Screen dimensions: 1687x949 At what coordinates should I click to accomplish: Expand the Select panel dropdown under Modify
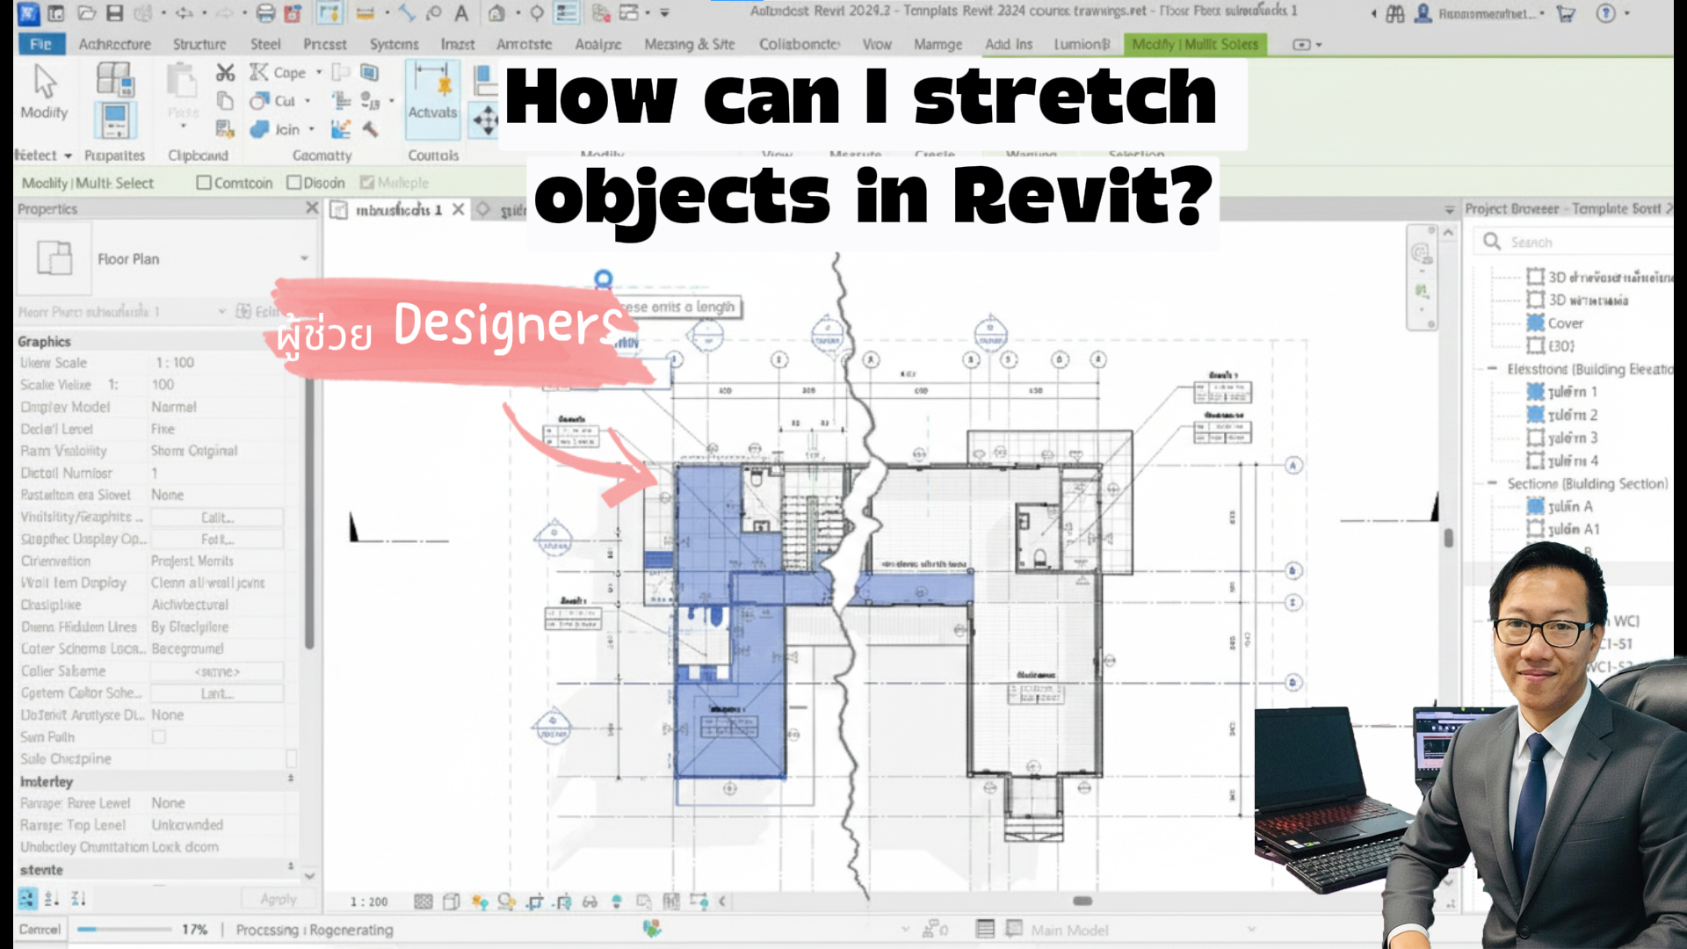click(x=68, y=156)
